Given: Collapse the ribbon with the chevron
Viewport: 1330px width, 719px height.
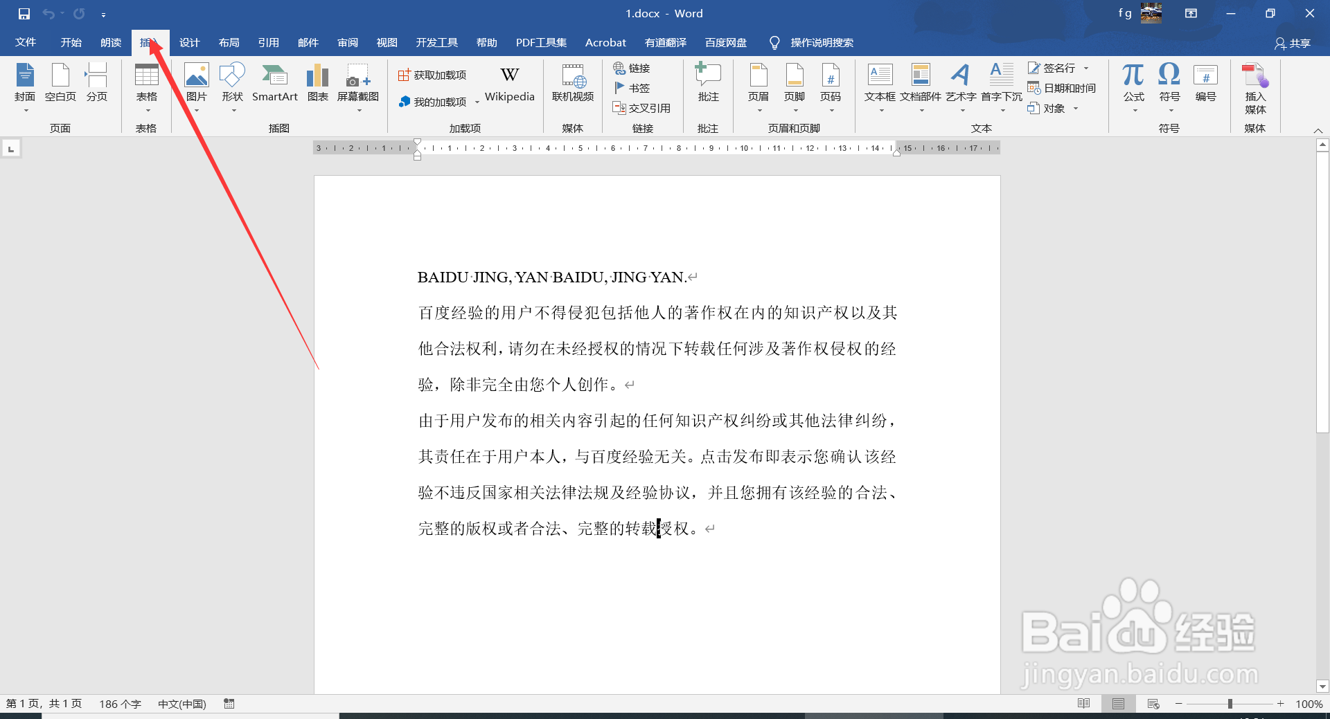Looking at the screenshot, I should pos(1318,130).
